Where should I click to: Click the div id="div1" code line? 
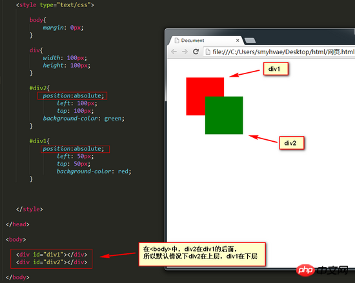(x=52, y=255)
